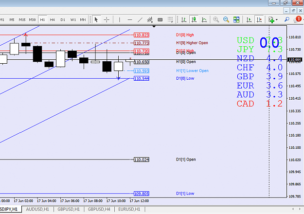
Task: Minimize the inner chart window
Action: (x=286, y=11)
